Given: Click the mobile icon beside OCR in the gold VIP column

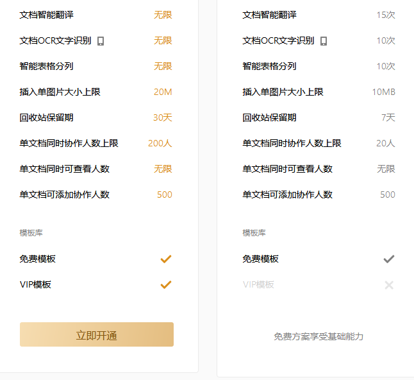Looking at the screenshot, I should pyautogui.click(x=101, y=41).
